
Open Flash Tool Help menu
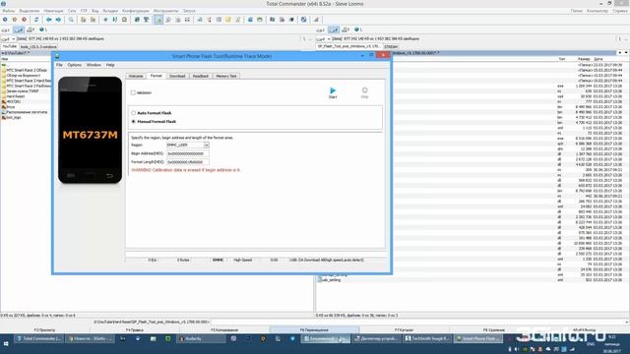point(110,65)
